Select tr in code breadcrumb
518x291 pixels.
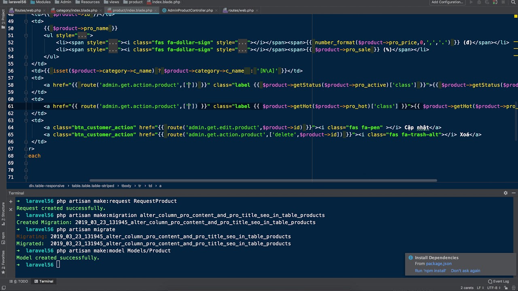point(140,186)
